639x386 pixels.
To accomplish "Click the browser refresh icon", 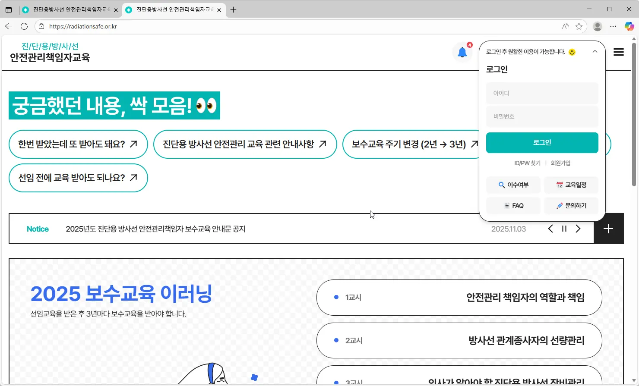I will [24, 26].
